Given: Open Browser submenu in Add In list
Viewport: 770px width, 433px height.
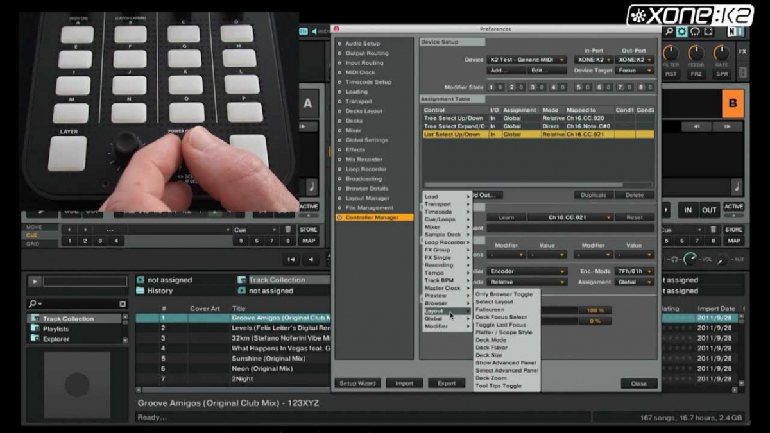Looking at the screenshot, I should coord(447,303).
